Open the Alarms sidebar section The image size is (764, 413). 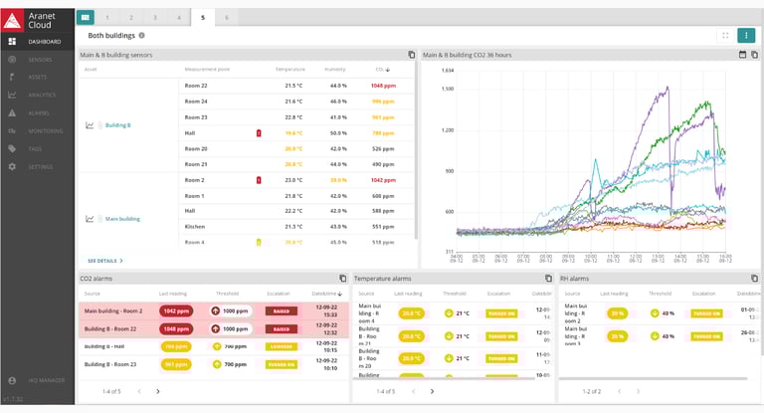point(38,113)
